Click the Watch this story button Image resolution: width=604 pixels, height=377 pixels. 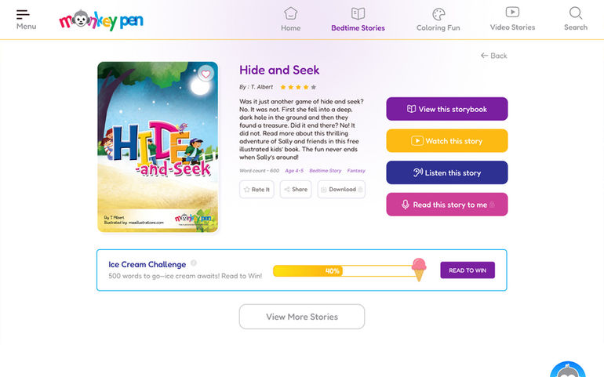pyautogui.click(x=447, y=141)
